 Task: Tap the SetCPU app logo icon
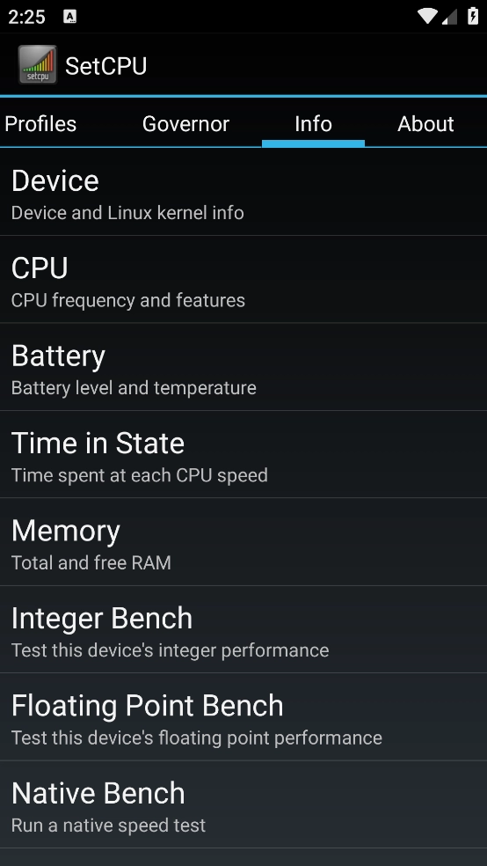[38, 64]
